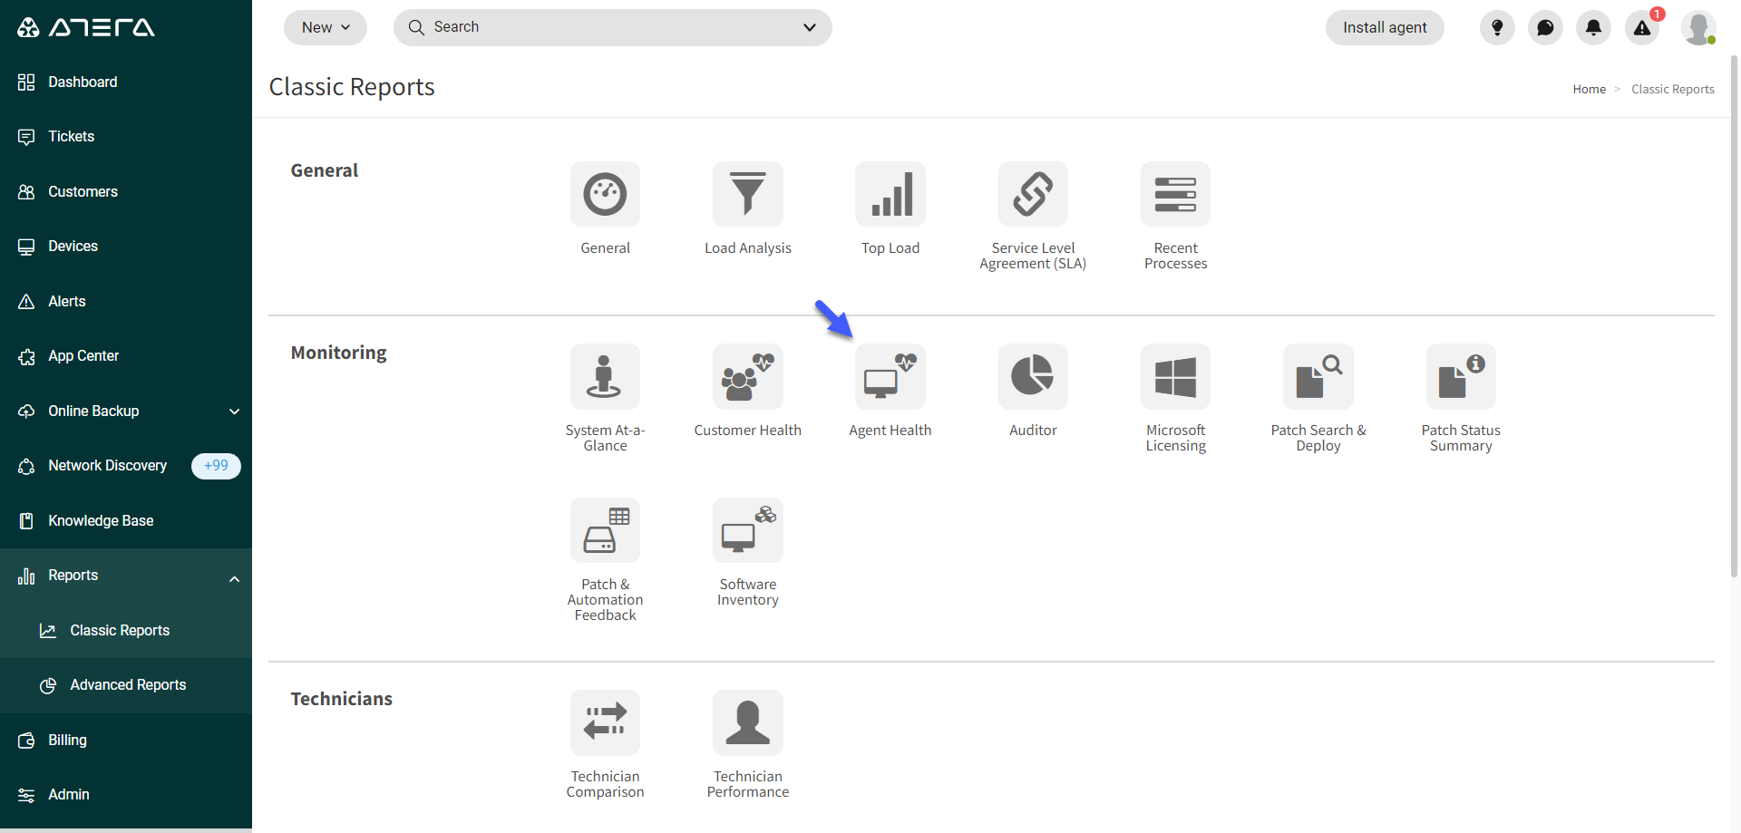This screenshot has width=1741, height=833.
Task: Open the Load Analysis report
Action: [747, 194]
